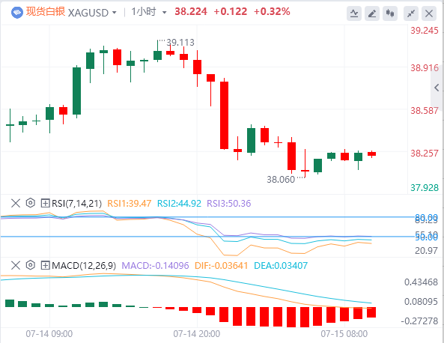Open the indicators line chart icon

354,13
